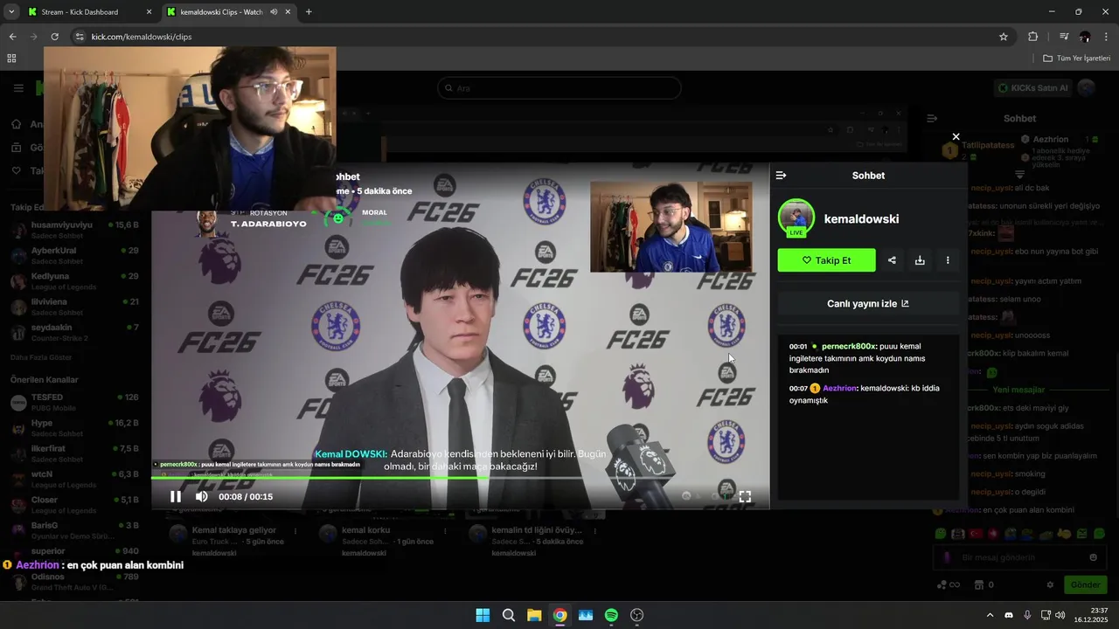Bookmark this page with star icon
Image resolution: width=1119 pixels, height=629 pixels.
[x=1004, y=37]
